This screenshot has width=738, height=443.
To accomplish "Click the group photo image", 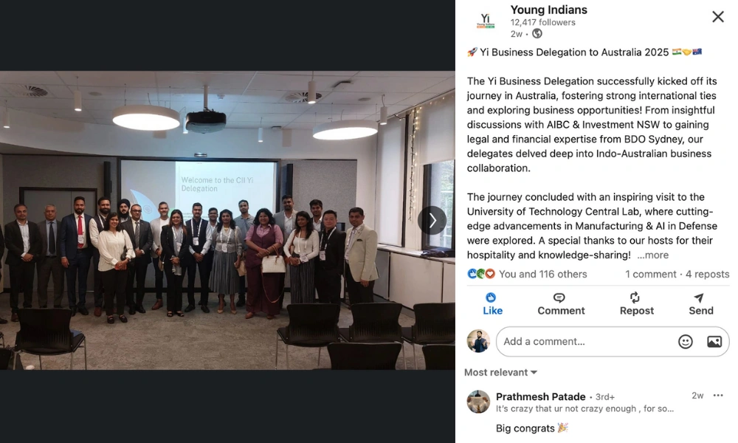I will pyautogui.click(x=227, y=220).
